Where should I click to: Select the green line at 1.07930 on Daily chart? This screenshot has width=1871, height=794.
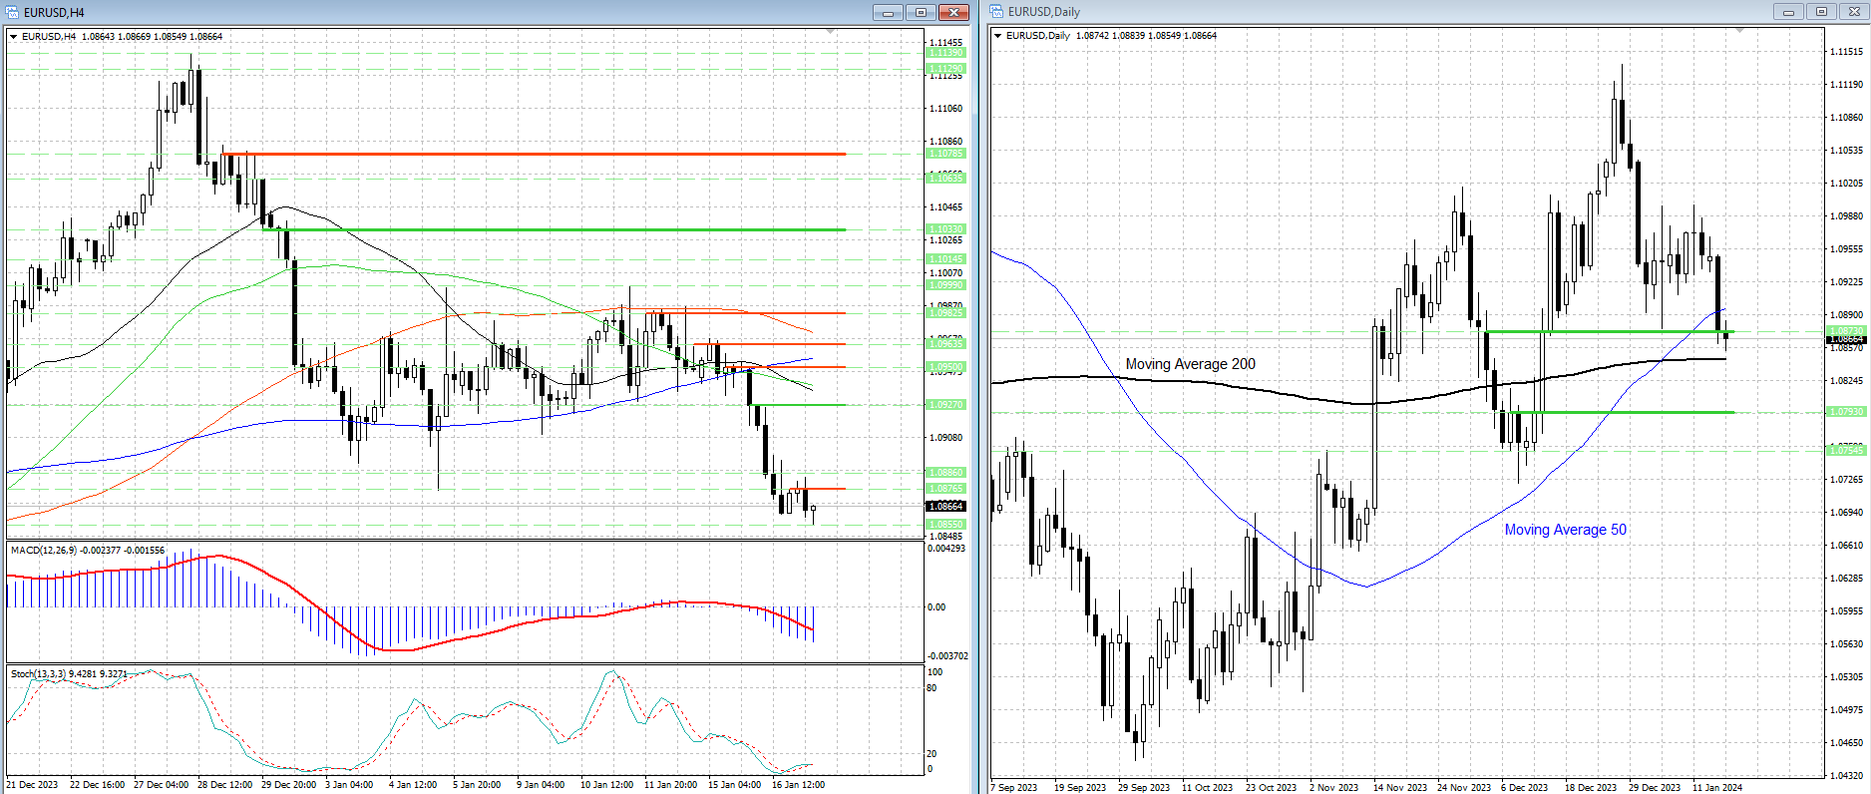(1623, 412)
